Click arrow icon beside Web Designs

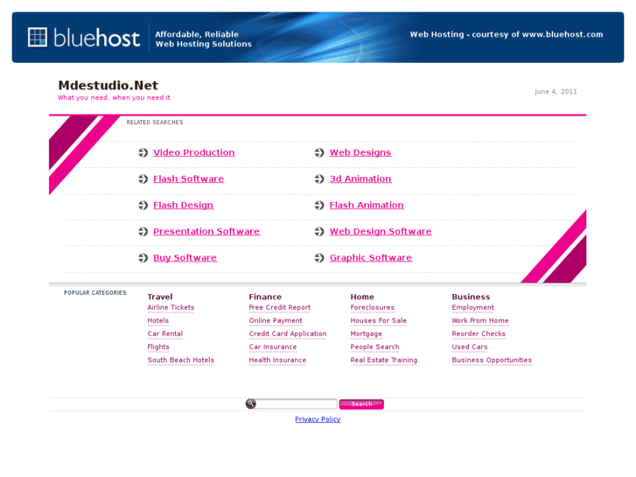[x=319, y=152]
